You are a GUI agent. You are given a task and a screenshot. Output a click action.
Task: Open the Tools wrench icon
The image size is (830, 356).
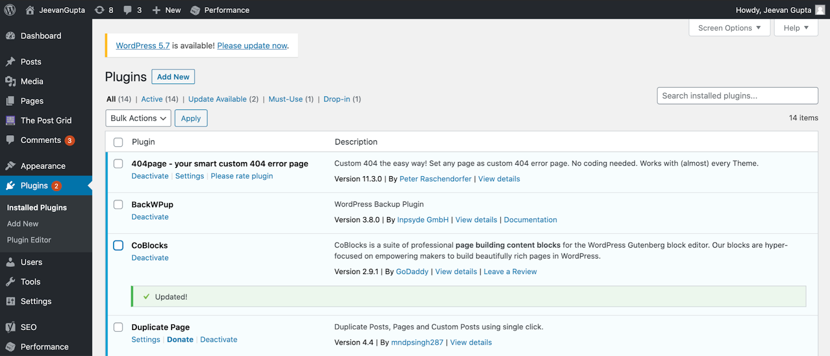(10, 282)
